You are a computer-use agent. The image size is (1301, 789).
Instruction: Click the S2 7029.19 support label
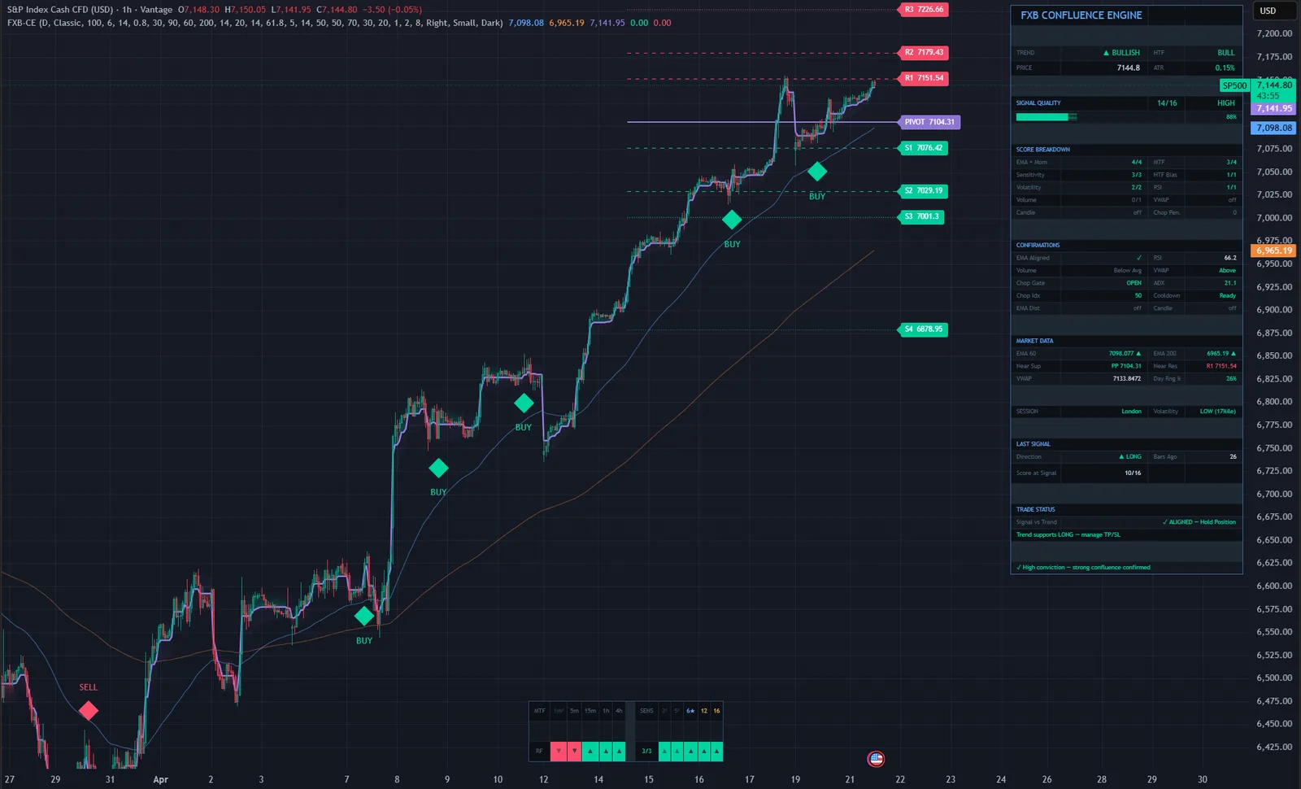click(x=923, y=191)
